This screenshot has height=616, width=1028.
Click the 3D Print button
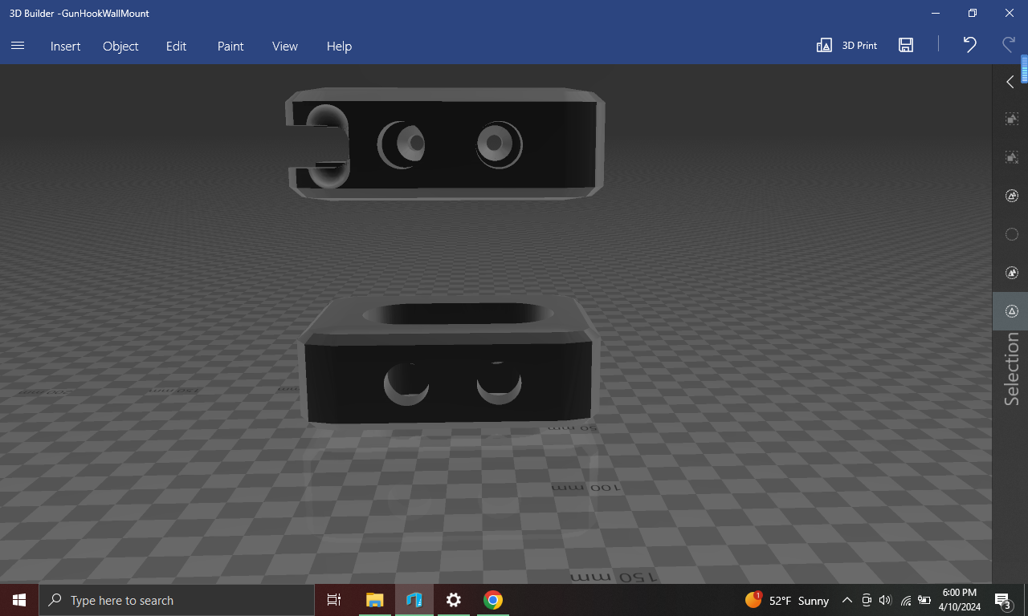click(846, 46)
